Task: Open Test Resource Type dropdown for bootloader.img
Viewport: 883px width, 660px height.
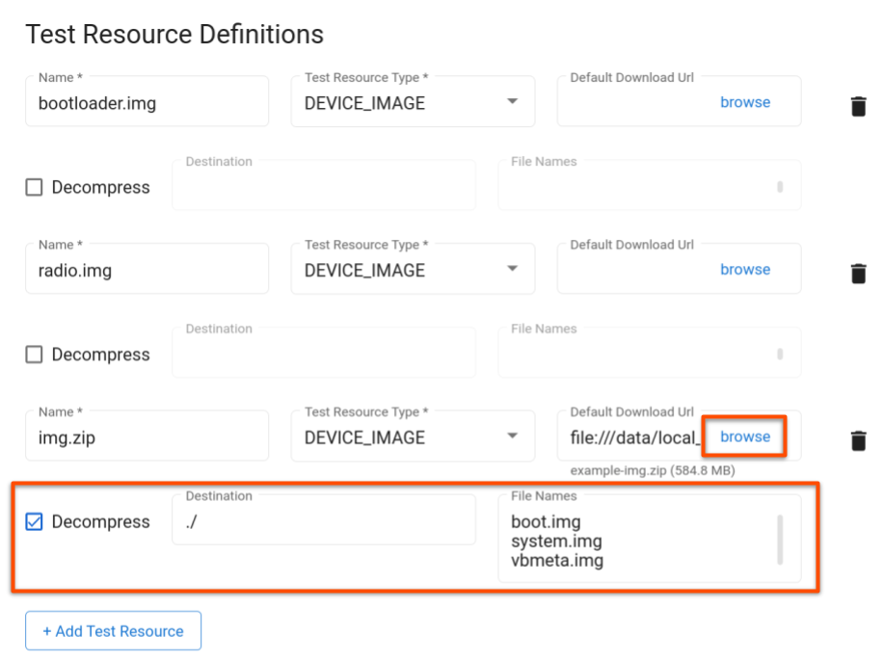Action: coord(513,102)
